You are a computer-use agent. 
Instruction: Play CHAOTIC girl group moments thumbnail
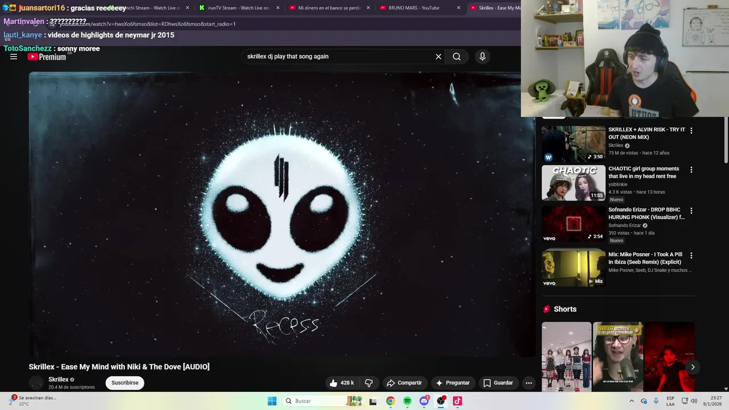tap(574, 183)
